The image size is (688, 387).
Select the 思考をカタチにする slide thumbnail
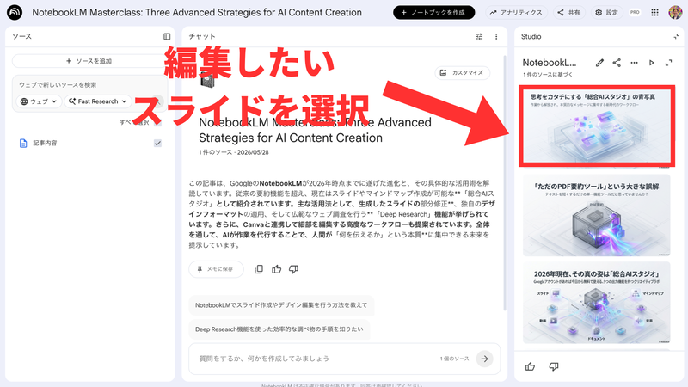click(597, 126)
